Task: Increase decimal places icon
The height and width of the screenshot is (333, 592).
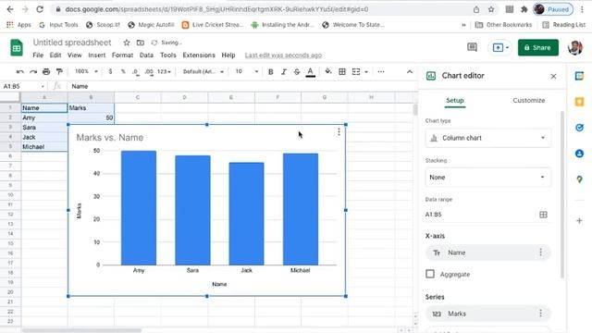Action: tap(149, 71)
